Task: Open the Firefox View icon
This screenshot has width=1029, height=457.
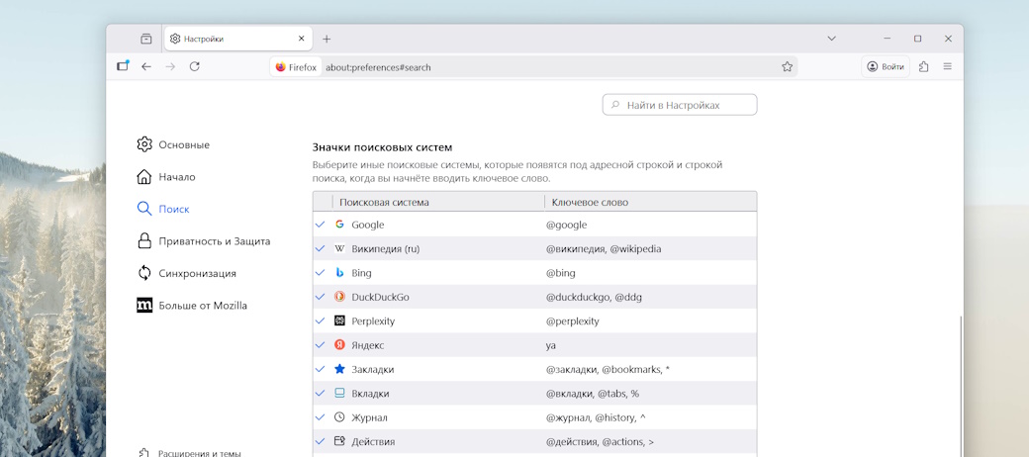Action: pyautogui.click(x=123, y=66)
